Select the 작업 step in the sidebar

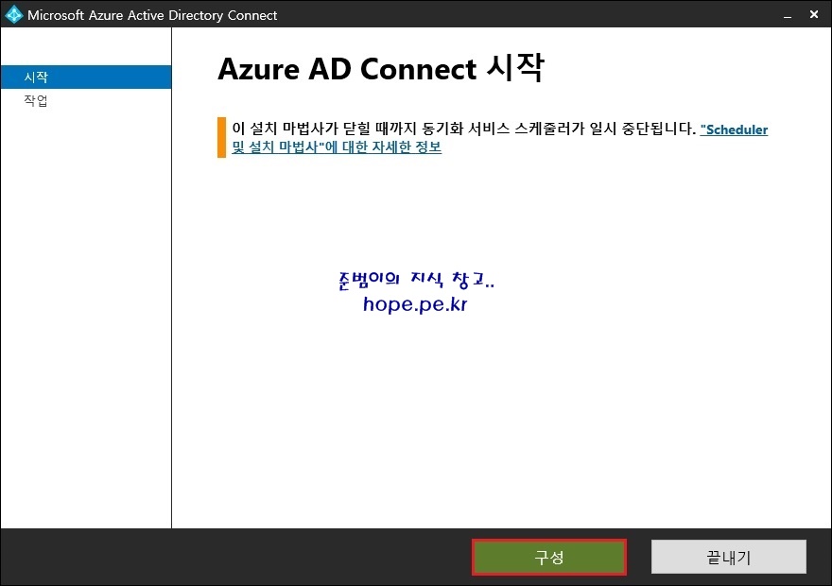(x=36, y=100)
